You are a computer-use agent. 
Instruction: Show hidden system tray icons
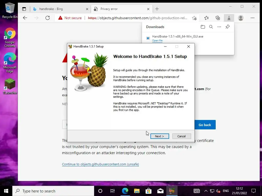click(x=206, y=191)
